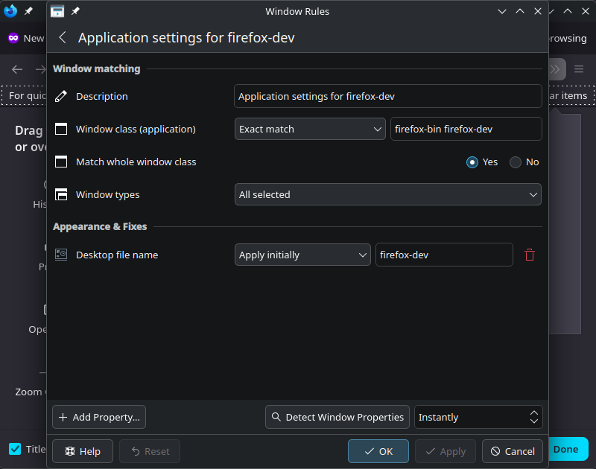The width and height of the screenshot is (596, 469).
Task: Click the back arrow beside Application settings title
Action: (63, 38)
